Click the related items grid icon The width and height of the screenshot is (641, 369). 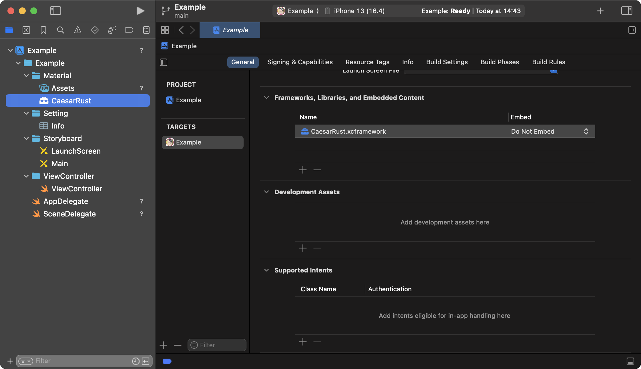pyautogui.click(x=165, y=30)
